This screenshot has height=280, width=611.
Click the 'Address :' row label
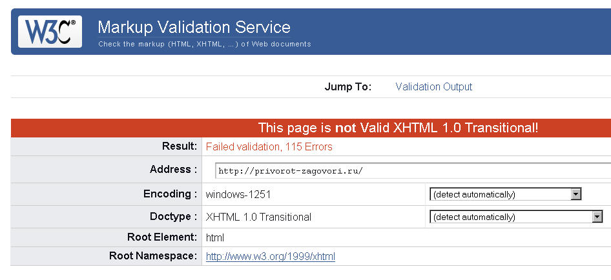(x=173, y=170)
